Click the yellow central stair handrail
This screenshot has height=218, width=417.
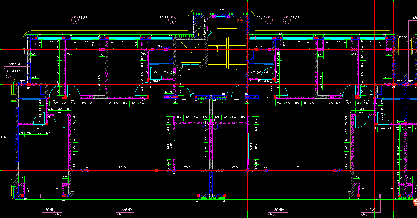click(227, 53)
